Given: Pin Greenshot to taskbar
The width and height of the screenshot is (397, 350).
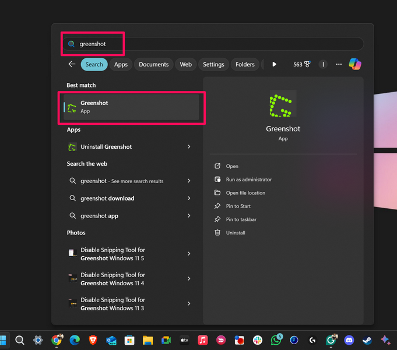Looking at the screenshot, I should [241, 219].
